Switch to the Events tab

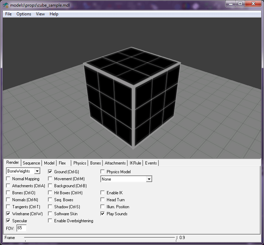click(151, 163)
